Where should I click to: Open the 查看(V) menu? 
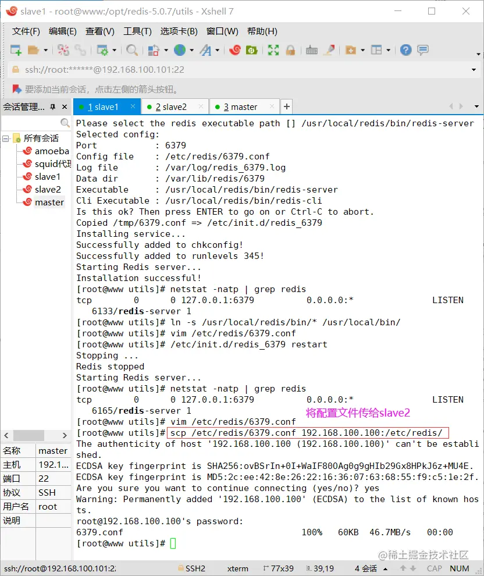100,31
